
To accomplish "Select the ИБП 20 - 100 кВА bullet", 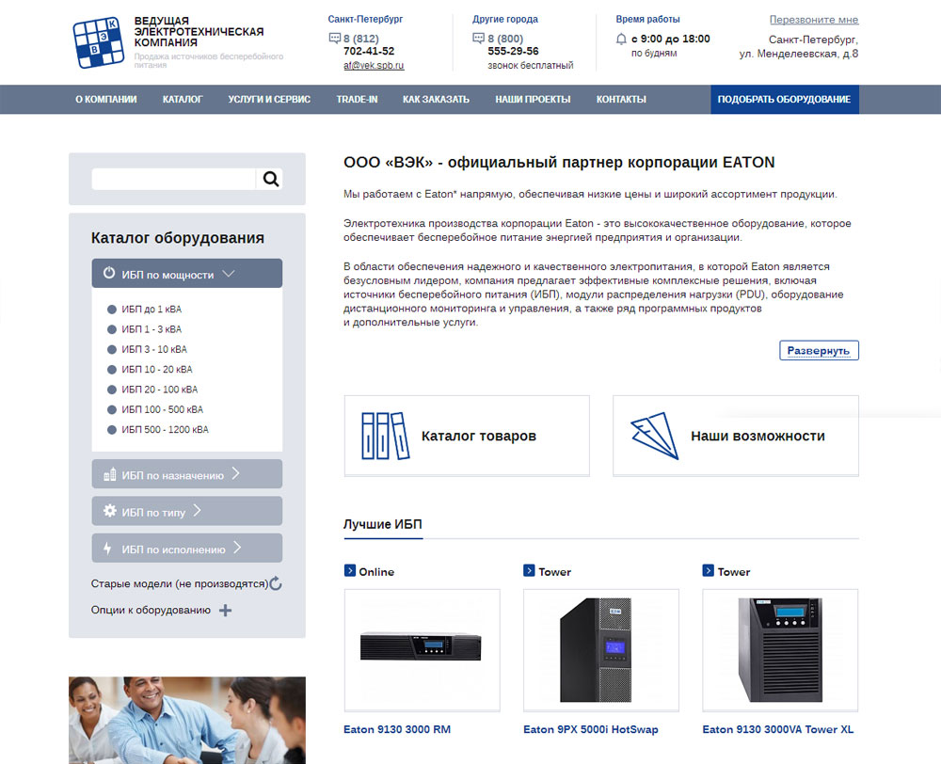I will click(112, 390).
